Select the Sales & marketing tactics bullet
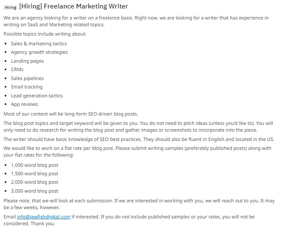 click(x=39, y=44)
